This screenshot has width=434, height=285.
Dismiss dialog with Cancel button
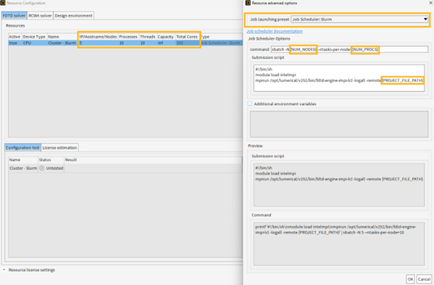click(424, 279)
